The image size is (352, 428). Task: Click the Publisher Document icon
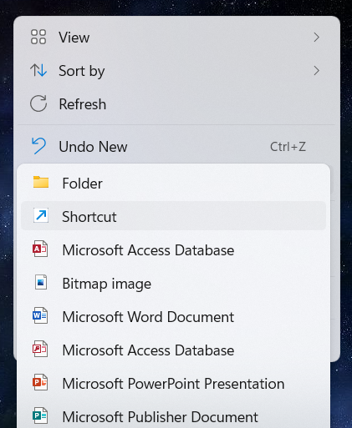(x=40, y=415)
